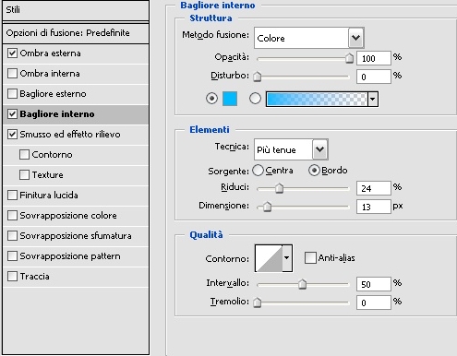This screenshot has height=356, width=457.
Task: Click the Tremolio value field
Action: (x=374, y=303)
